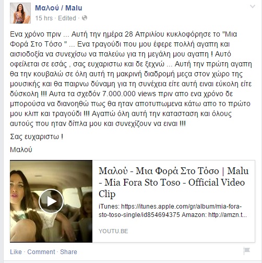Click the report flag icon
The height and width of the screenshot is (263, 262).
tap(246, 251)
